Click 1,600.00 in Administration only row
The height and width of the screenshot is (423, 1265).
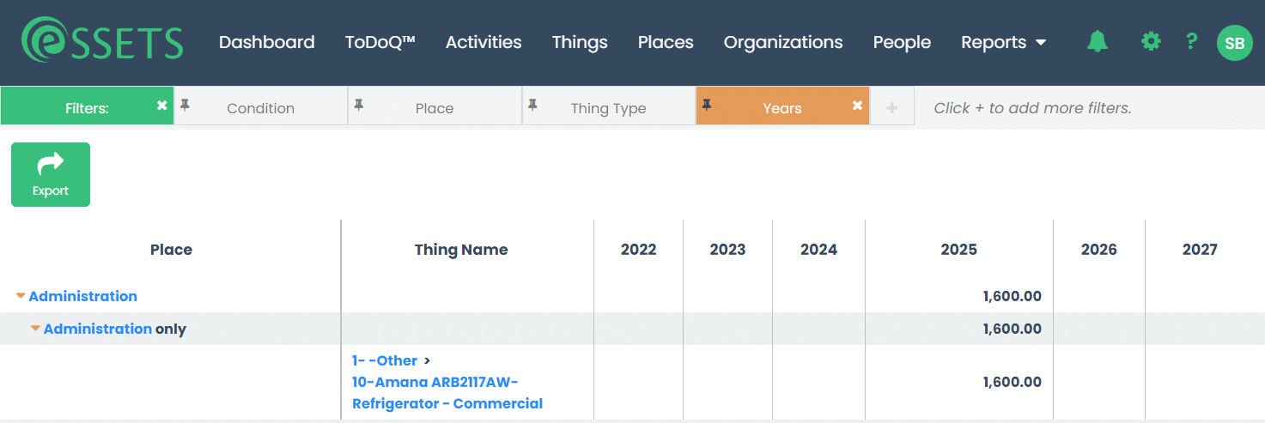point(1013,329)
